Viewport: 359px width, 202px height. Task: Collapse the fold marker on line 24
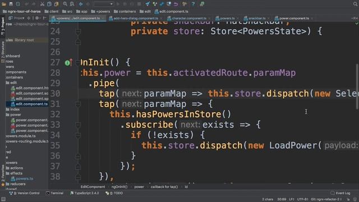click(78, 31)
